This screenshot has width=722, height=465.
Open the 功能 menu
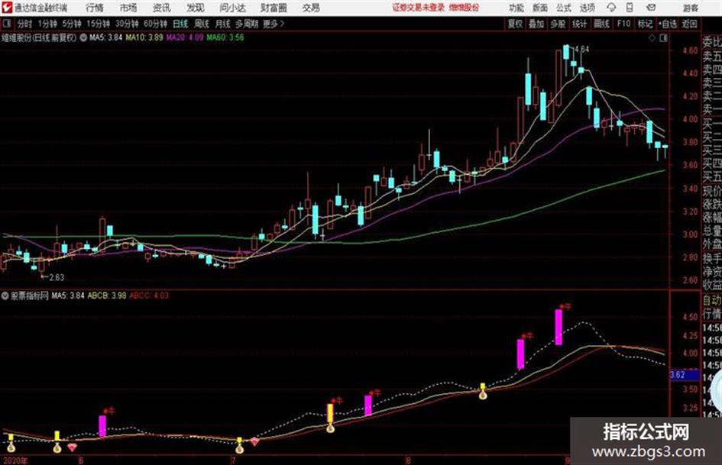tap(516, 8)
